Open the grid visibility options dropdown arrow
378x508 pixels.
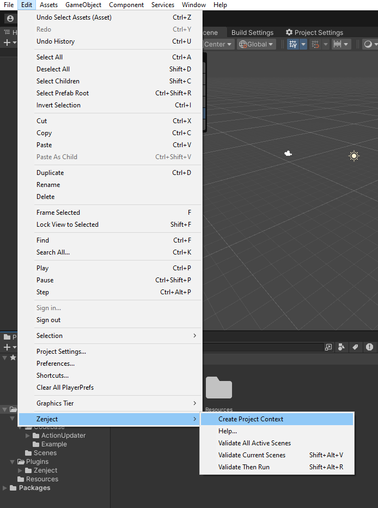tap(303, 44)
